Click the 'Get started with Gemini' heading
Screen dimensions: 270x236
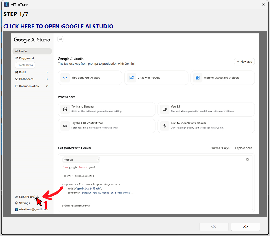tap(75, 148)
